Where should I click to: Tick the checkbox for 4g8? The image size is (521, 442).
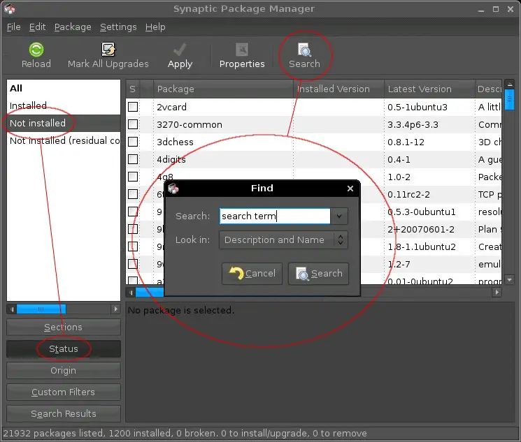pos(133,177)
